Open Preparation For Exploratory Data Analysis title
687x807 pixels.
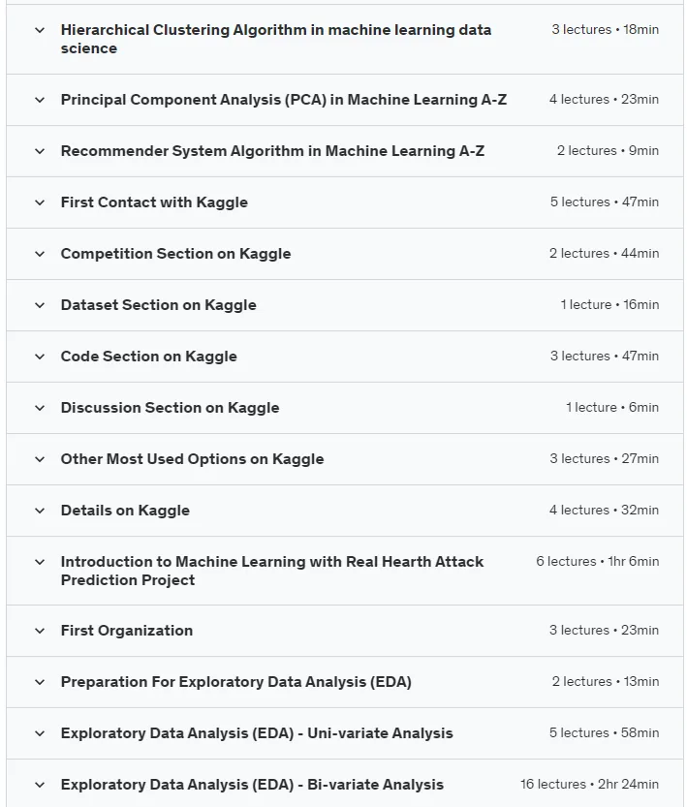tap(236, 682)
